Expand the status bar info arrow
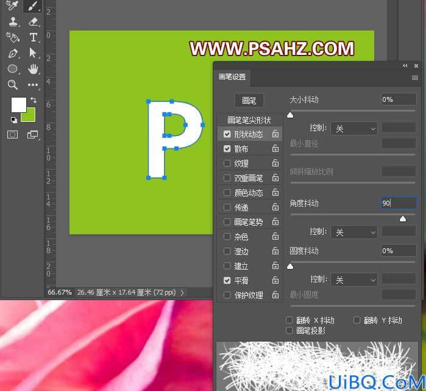 coord(182,293)
